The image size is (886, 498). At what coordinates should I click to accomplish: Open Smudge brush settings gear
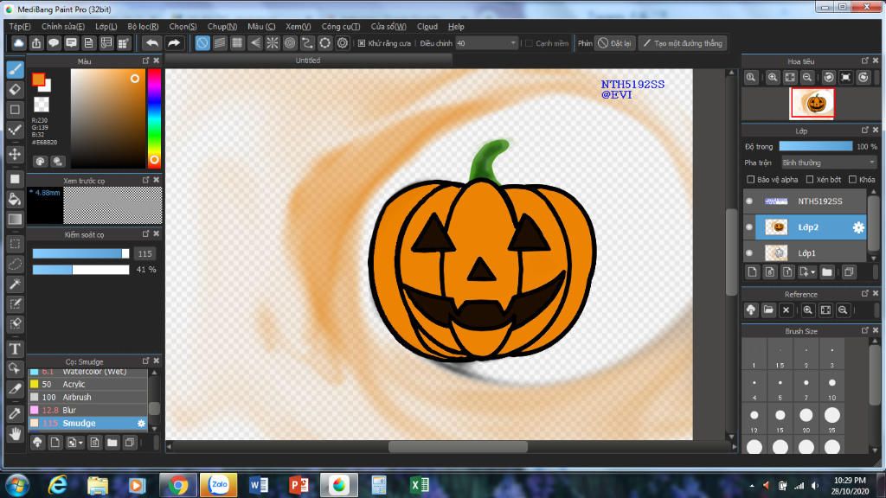[141, 423]
